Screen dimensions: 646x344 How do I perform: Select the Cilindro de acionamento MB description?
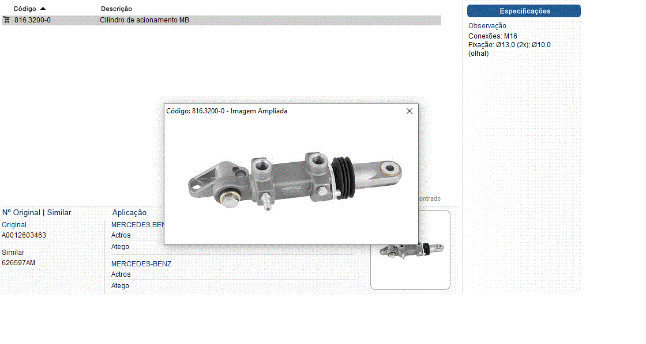click(144, 20)
